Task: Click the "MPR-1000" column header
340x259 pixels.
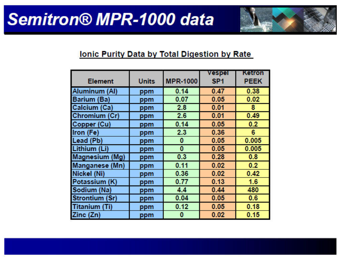Action: [x=182, y=79]
